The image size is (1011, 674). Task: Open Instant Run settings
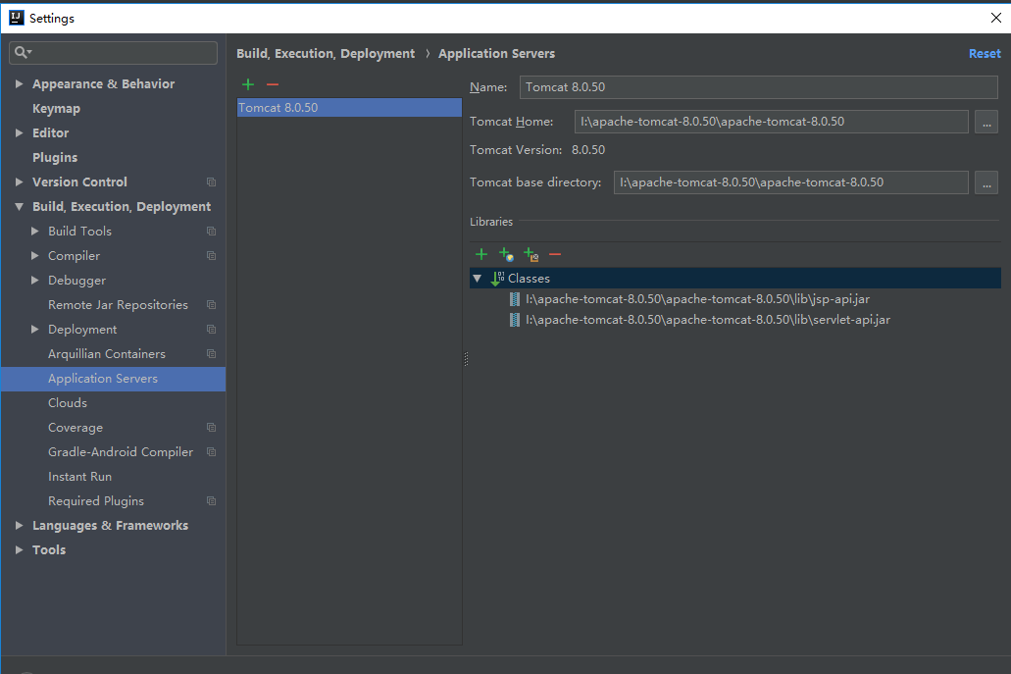(x=80, y=476)
